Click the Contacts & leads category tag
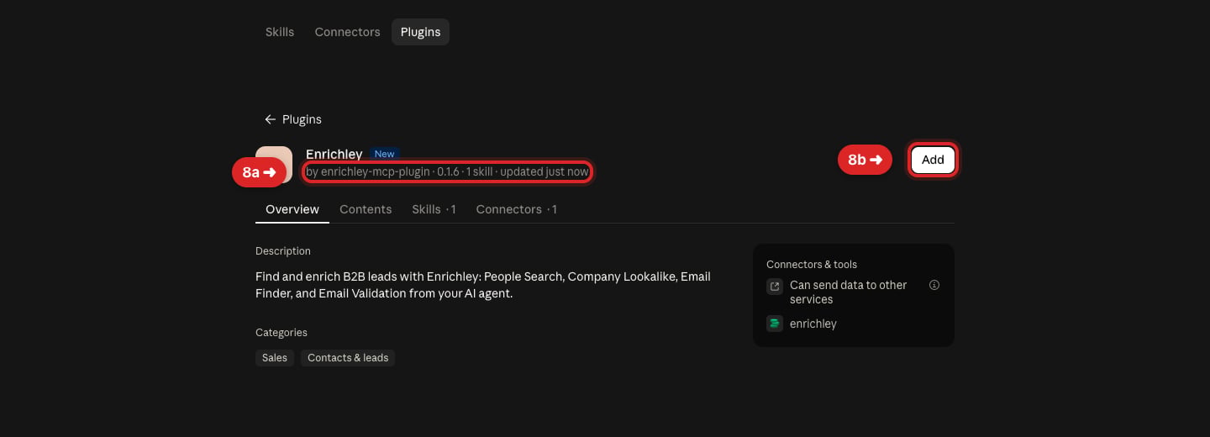1210x437 pixels. tap(348, 358)
